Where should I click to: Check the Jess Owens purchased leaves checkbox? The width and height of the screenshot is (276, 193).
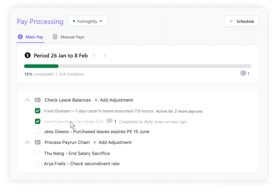[38, 132]
